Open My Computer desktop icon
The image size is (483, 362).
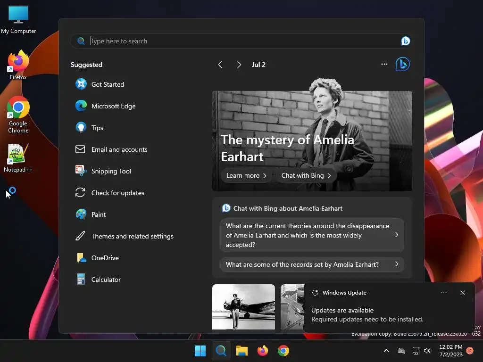tap(18, 20)
